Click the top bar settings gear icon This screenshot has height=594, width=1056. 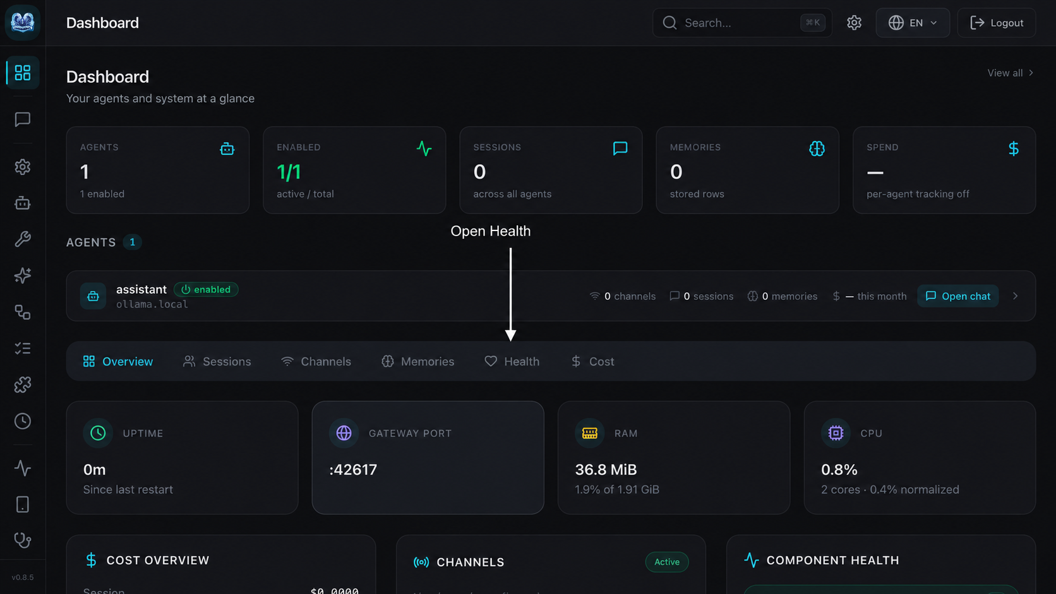point(854,23)
